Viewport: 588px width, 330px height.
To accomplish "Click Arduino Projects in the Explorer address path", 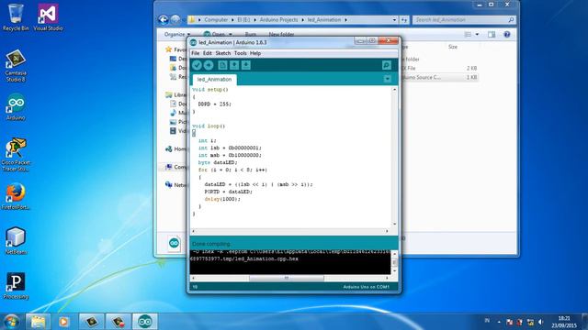I will point(278,19).
